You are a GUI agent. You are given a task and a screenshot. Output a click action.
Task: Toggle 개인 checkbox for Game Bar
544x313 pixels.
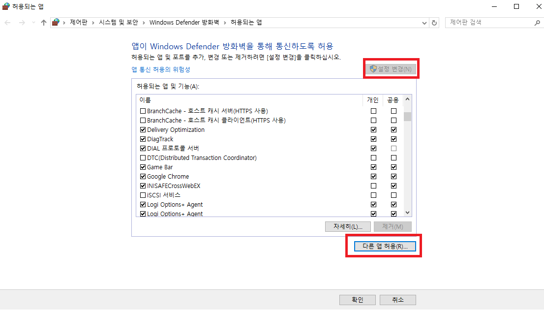point(373,167)
